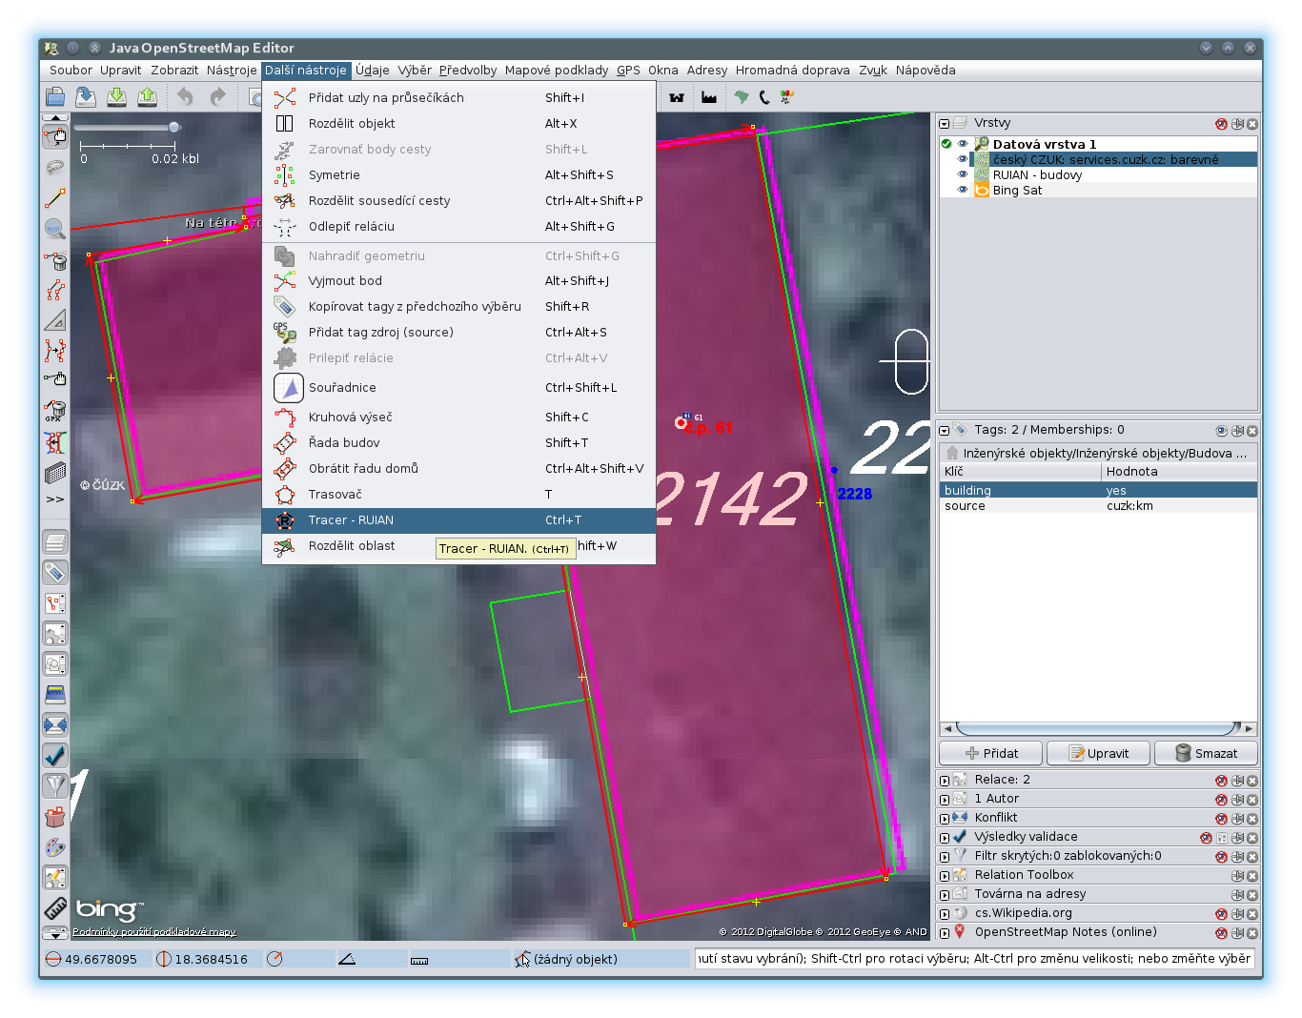Image resolution: width=1302 pixels, height=1018 pixels.
Task: Click the Smazat tag button
Action: 1206,753
